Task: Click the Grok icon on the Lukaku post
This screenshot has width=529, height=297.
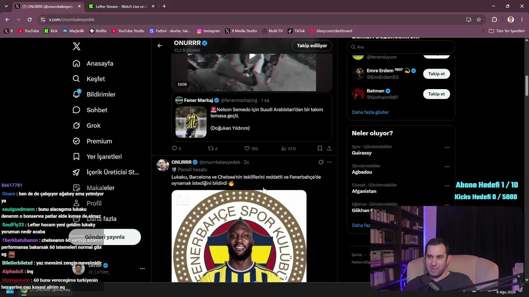Action: pos(321,162)
